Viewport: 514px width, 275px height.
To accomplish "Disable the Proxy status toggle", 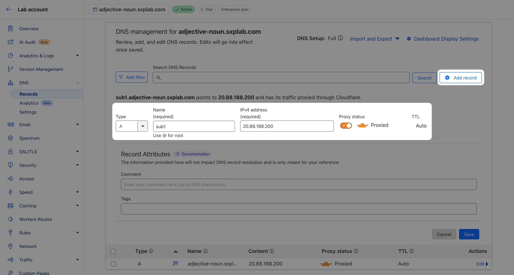I will coord(346,126).
